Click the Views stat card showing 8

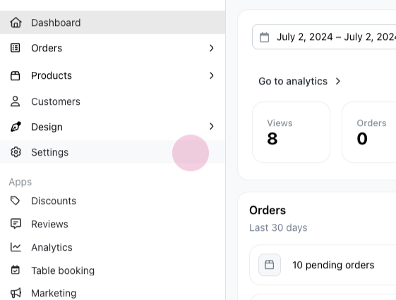pyautogui.click(x=292, y=132)
